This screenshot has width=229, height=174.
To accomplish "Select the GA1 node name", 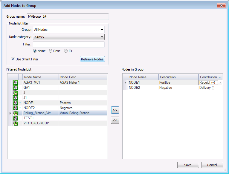I will point(27,88).
